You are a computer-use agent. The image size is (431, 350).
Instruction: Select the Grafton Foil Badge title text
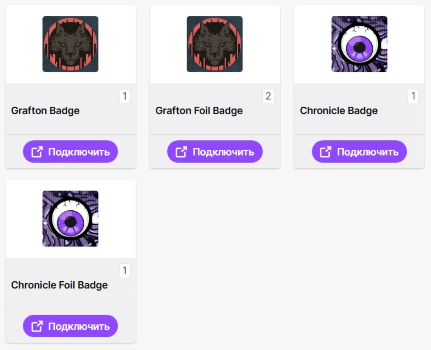click(199, 111)
